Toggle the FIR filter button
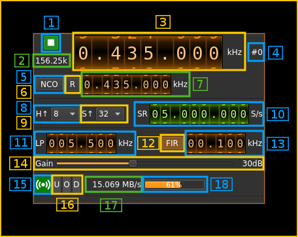 [x=172, y=143]
